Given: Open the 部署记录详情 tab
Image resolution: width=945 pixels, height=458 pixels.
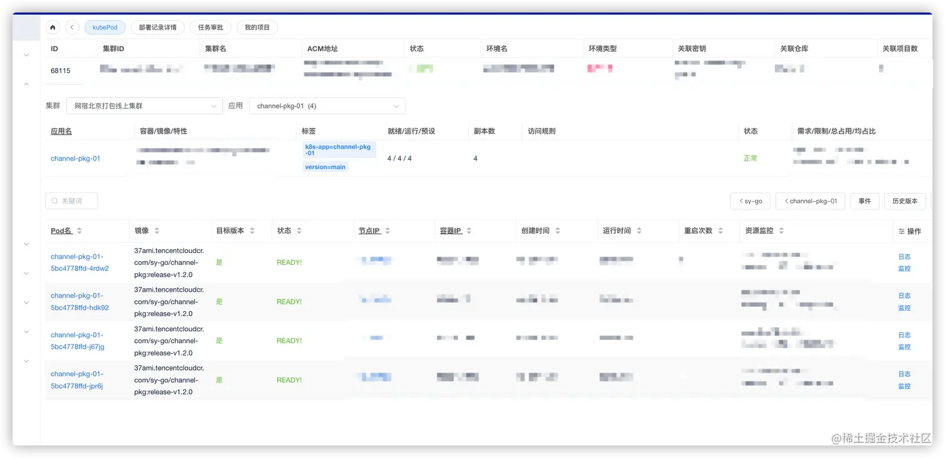Looking at the screenshot, I should [157, 27].
